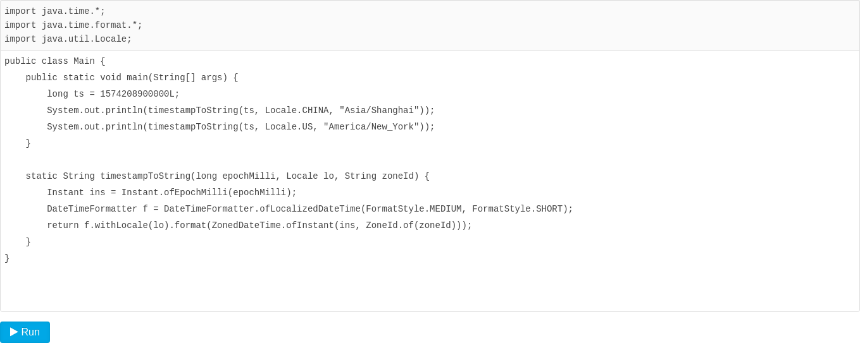Place cursor on import java.time.*; line
The width and height of the screenshot is (860, 343).
pyautogui.click(x=55, y=11)
